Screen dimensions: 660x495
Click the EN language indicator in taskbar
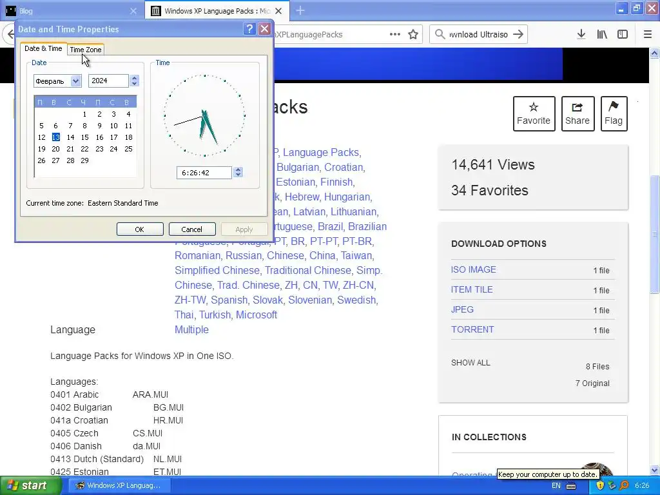pos(556,486)
